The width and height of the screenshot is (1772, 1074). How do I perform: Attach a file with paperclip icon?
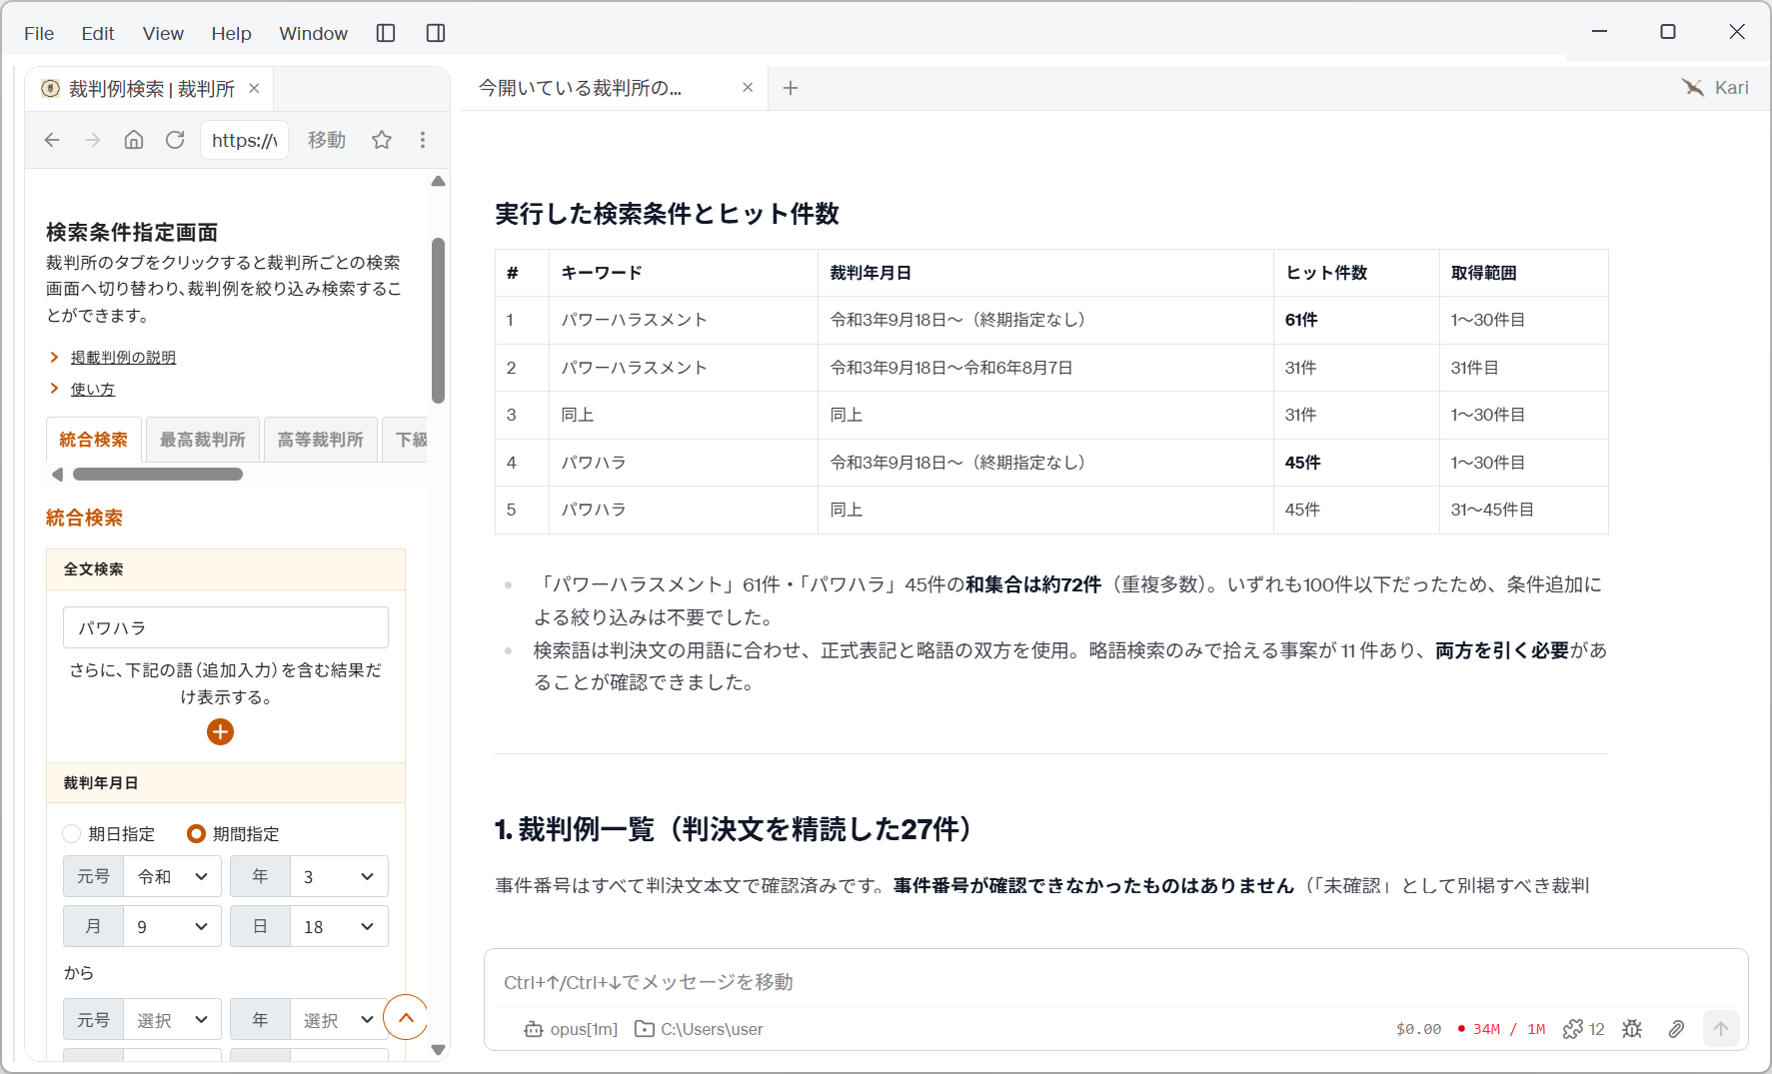[x=1676, y=1029]
